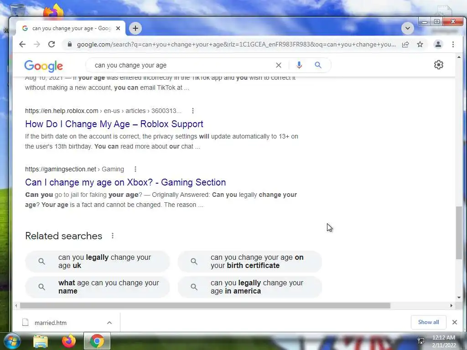The height and width of the screenshot is (350, 467).
Task: Bookmark this page with the star icon
Action: [x=420, y=44]
